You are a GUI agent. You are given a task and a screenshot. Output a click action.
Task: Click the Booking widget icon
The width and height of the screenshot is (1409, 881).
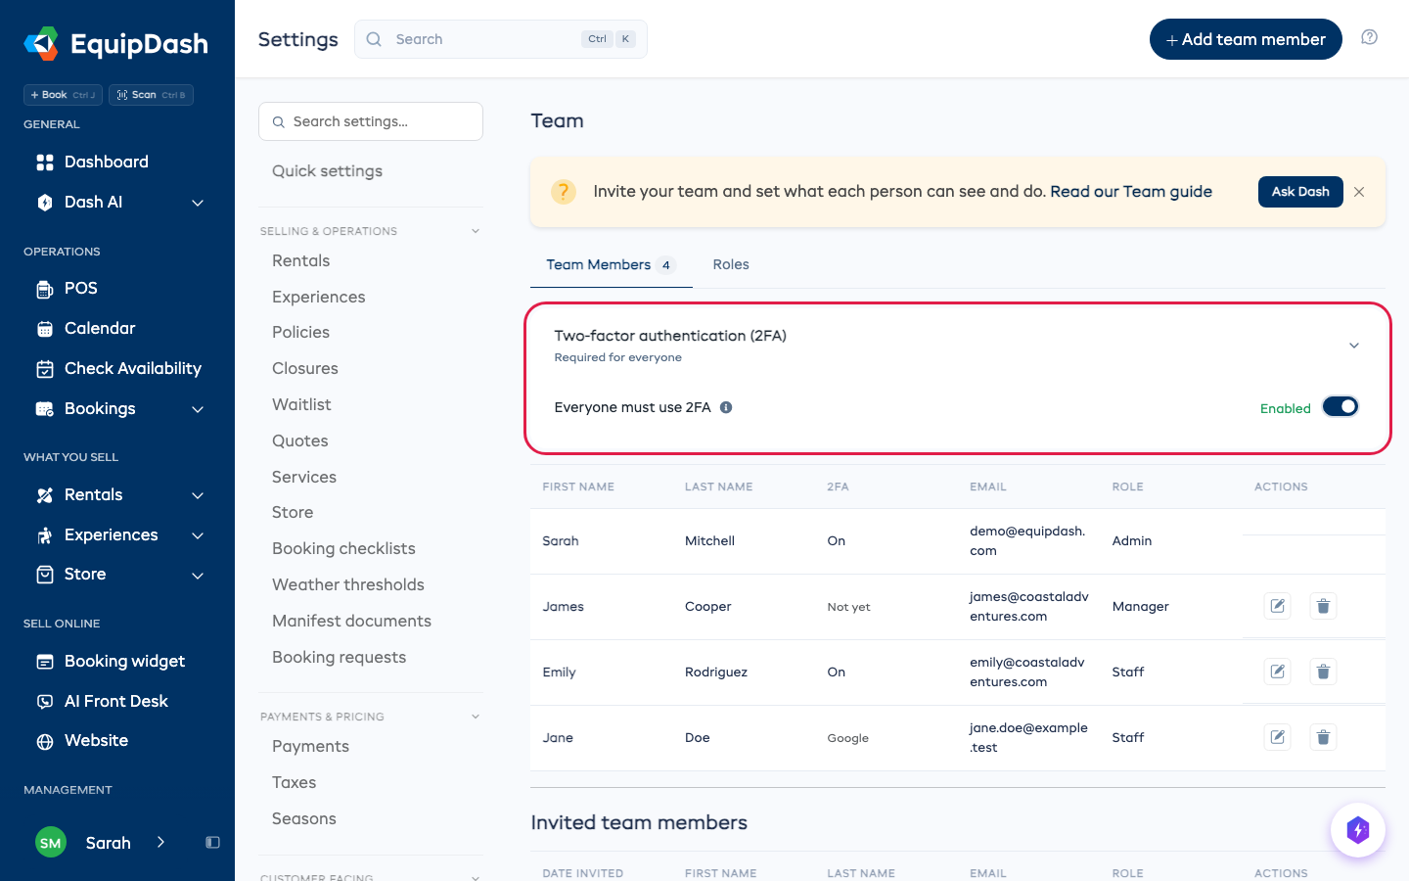pos(45,662)
